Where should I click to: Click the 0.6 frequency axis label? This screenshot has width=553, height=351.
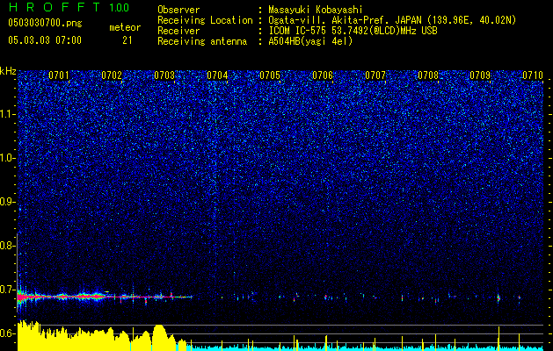coord(7,333)
